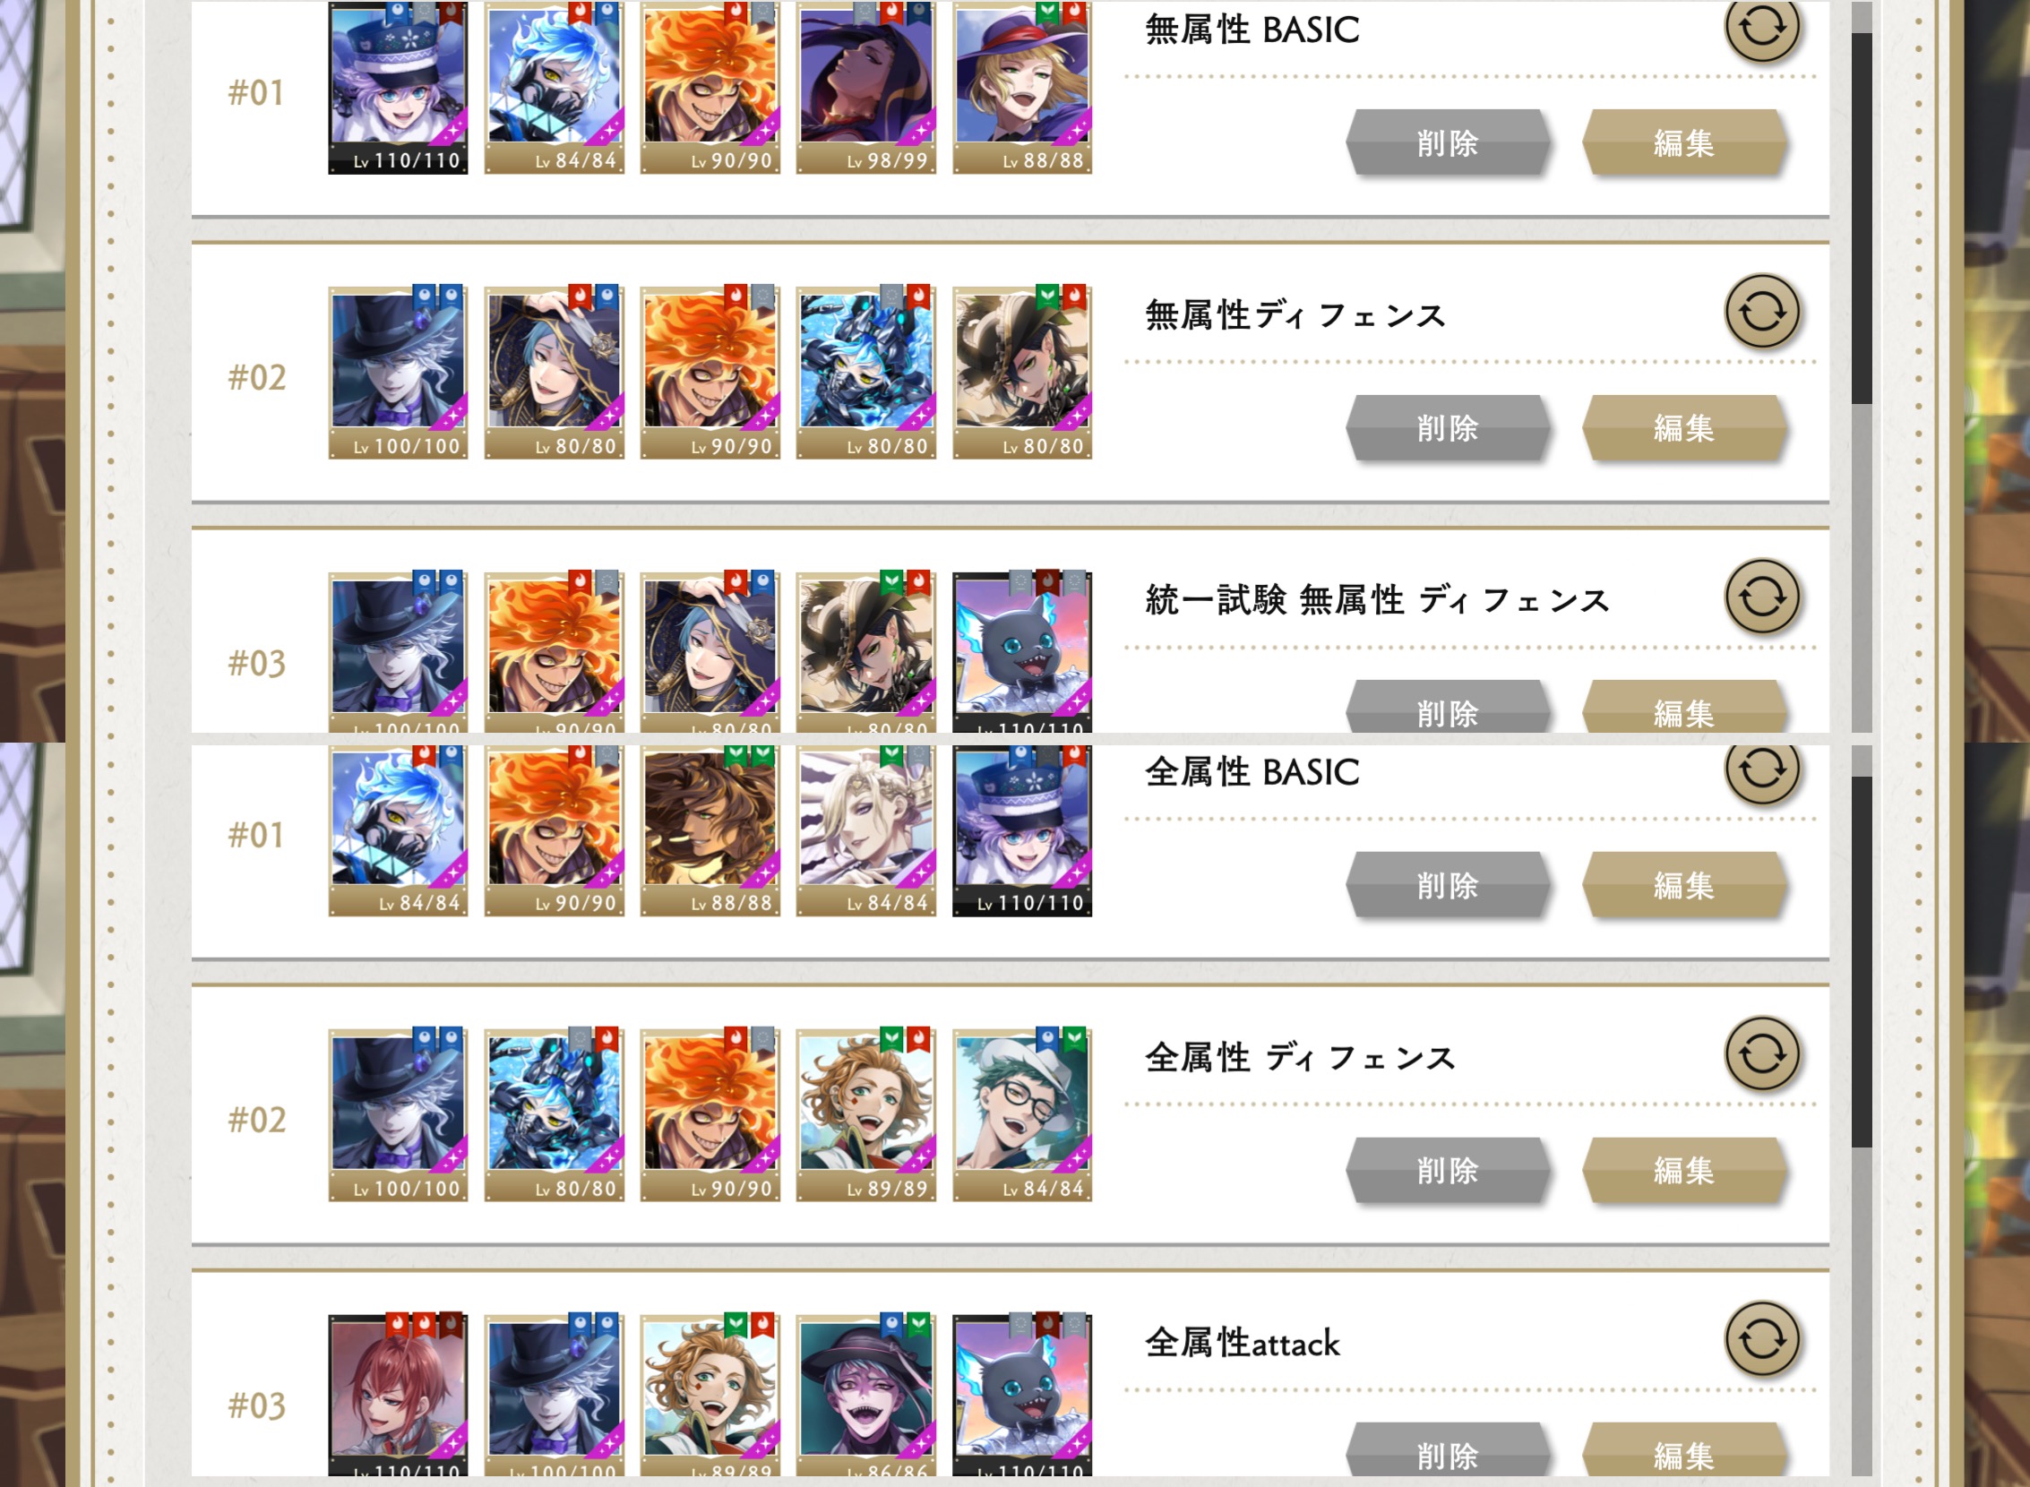This screenshot has height=1487, width=2030.
Task: Select Lv 110/110 card in 無属性 BASIC deck
Action: click(x=398, y=87)
